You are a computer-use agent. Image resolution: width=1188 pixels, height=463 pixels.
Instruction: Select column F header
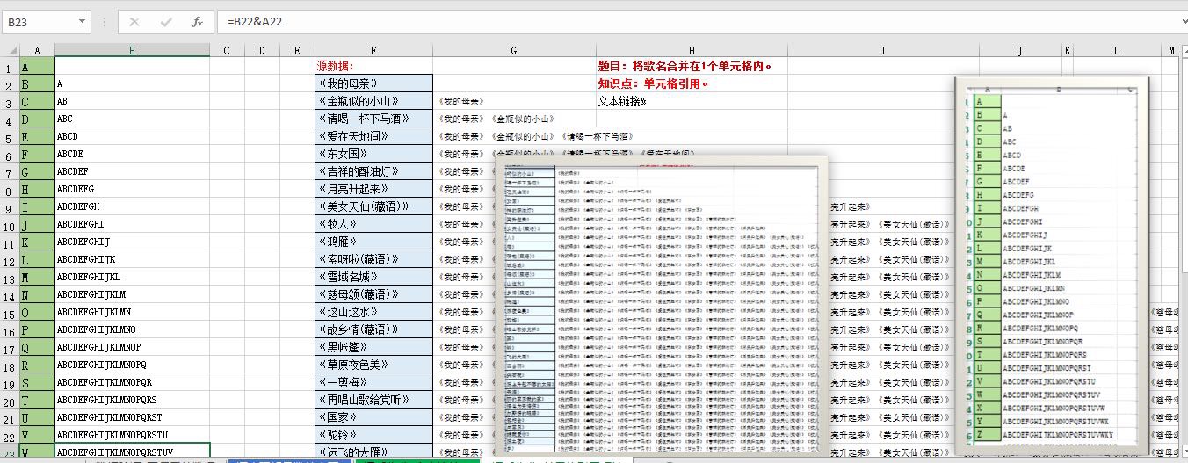click(373, 50)
